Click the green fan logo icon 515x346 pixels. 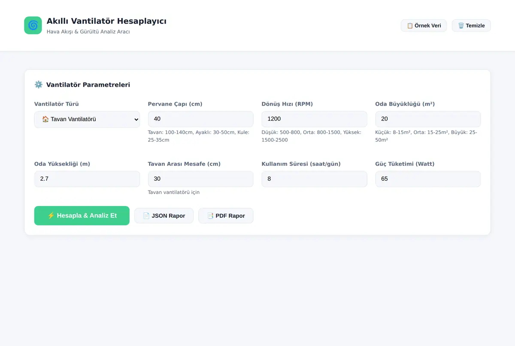pos(33,25)
